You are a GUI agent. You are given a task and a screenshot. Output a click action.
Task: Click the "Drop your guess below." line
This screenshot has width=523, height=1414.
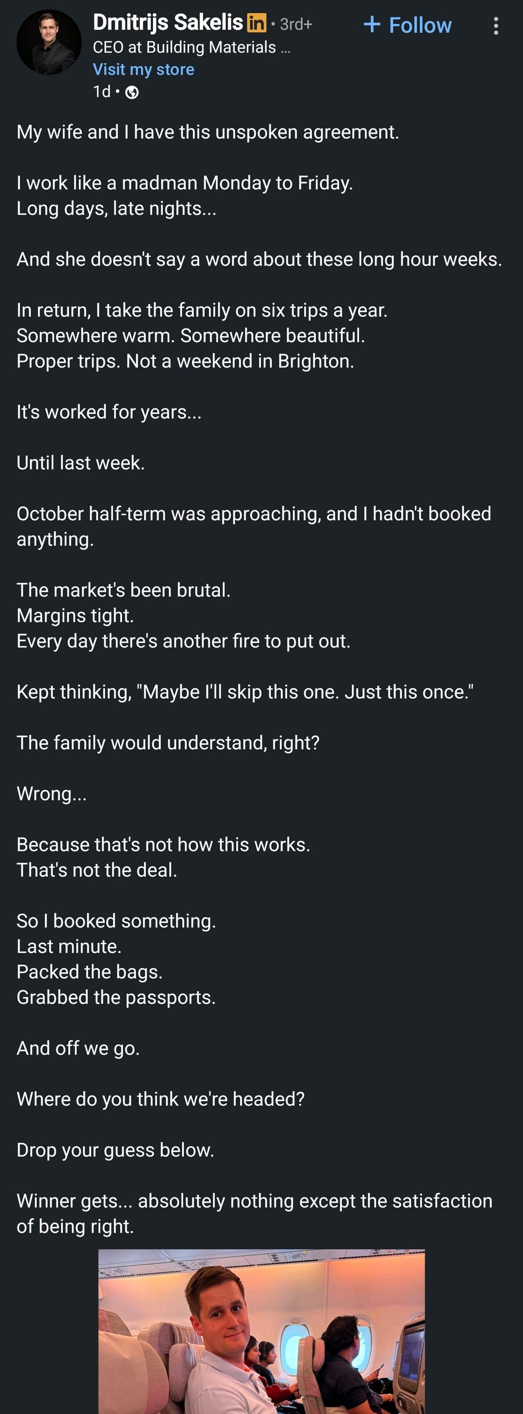point(115,1150)
